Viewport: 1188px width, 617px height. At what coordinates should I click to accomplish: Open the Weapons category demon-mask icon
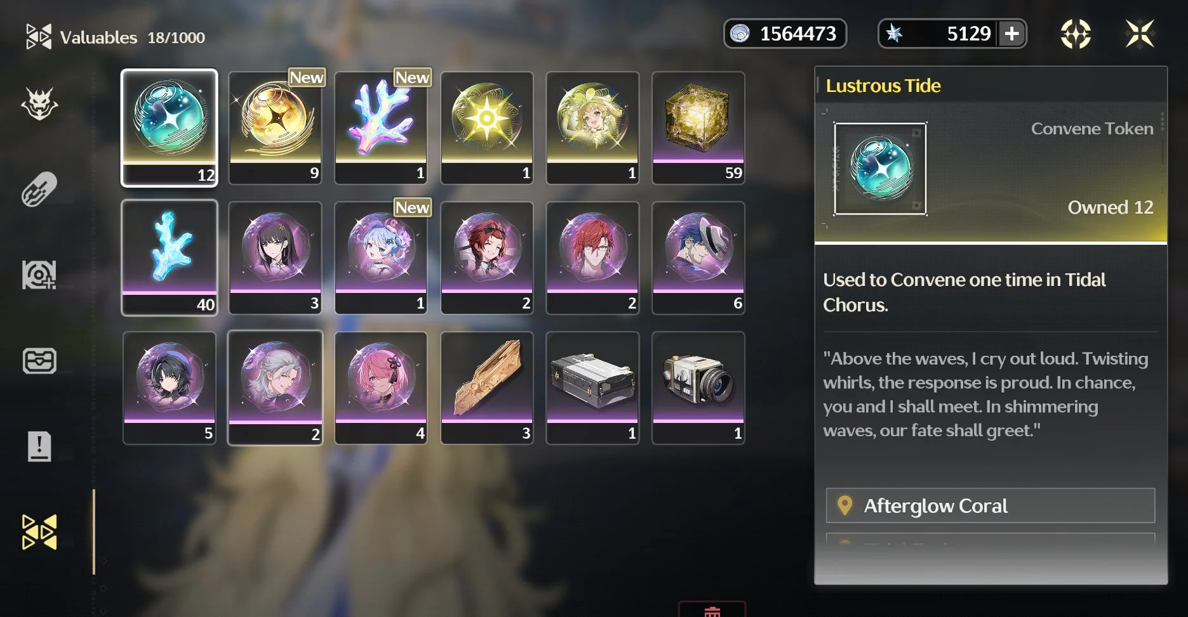pyautogui.click(x=39, y=104)
